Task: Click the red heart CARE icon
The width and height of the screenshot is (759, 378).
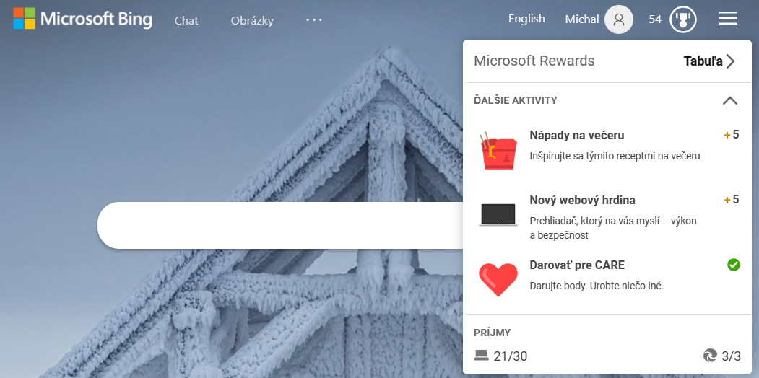Action: pyautogui.click(x=498, y=278)
